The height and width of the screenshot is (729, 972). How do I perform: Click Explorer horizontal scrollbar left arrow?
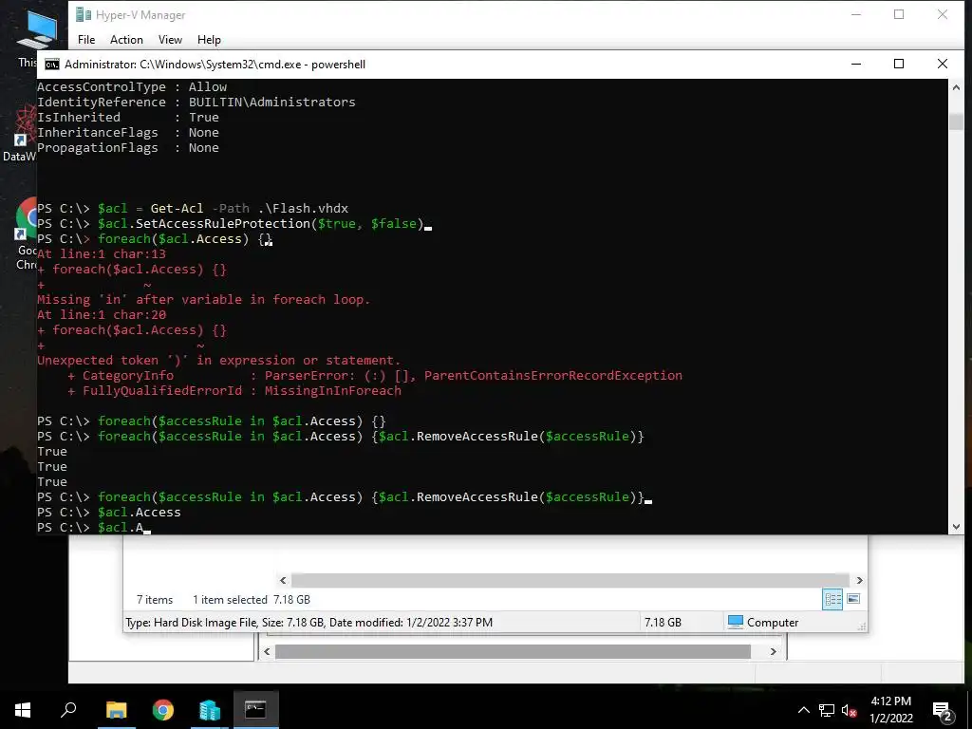coord(283,580)
